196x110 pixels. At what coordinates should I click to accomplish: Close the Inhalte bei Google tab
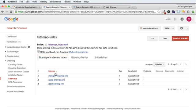40,7
